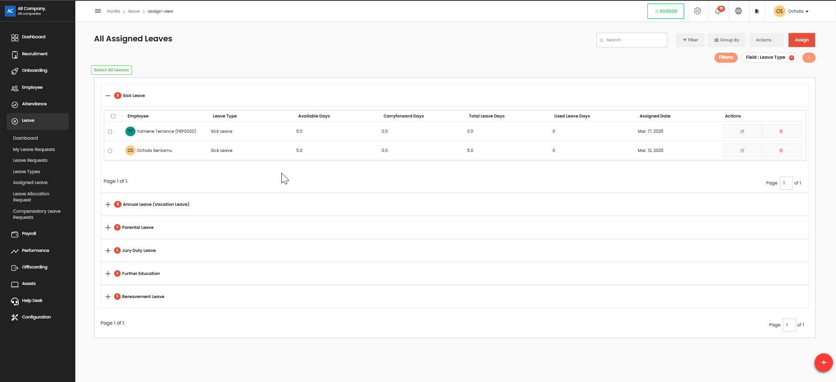Expand the Further Education group
836x382 pixels.
click(108, 274)
